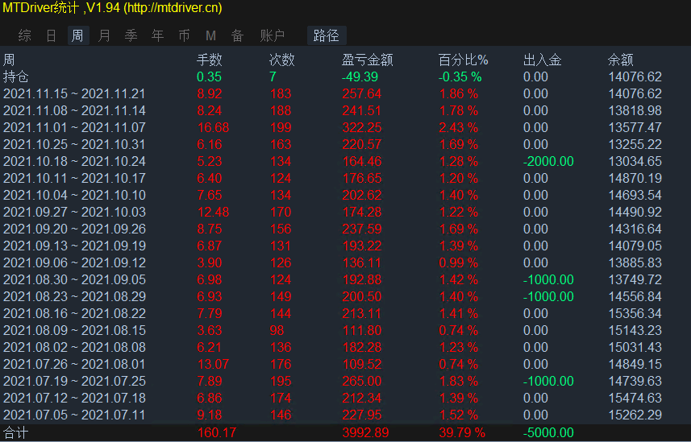Switch to the 综 summary tab
The image size is (691, 442).
coord(25,35)
